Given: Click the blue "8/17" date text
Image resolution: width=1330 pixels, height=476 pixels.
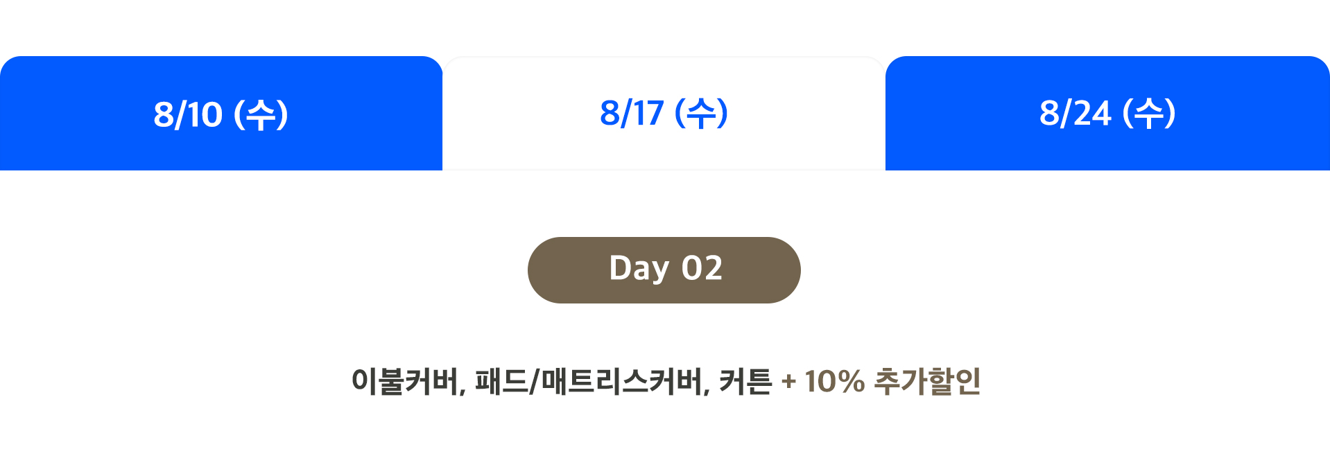Looking at the screenshot, I should (x=632, y=114).
